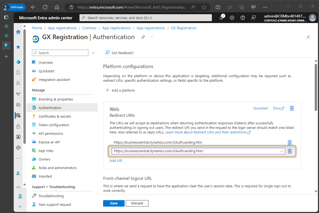Image resolution: width=319 pixels, height=213 pixels.
Task: Open the notifications bell with 3 alerts
Action: (x=221, y=17)
